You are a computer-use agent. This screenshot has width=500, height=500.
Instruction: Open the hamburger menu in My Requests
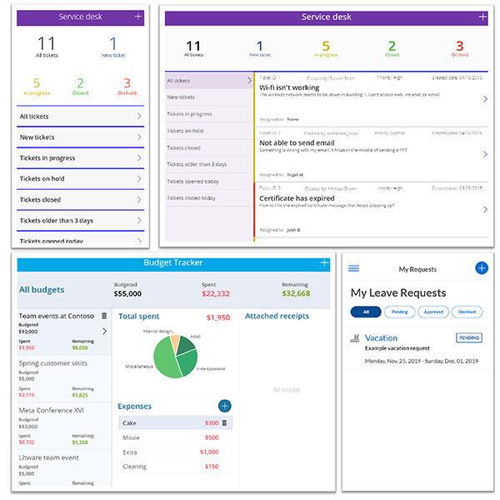pos(353,268)
